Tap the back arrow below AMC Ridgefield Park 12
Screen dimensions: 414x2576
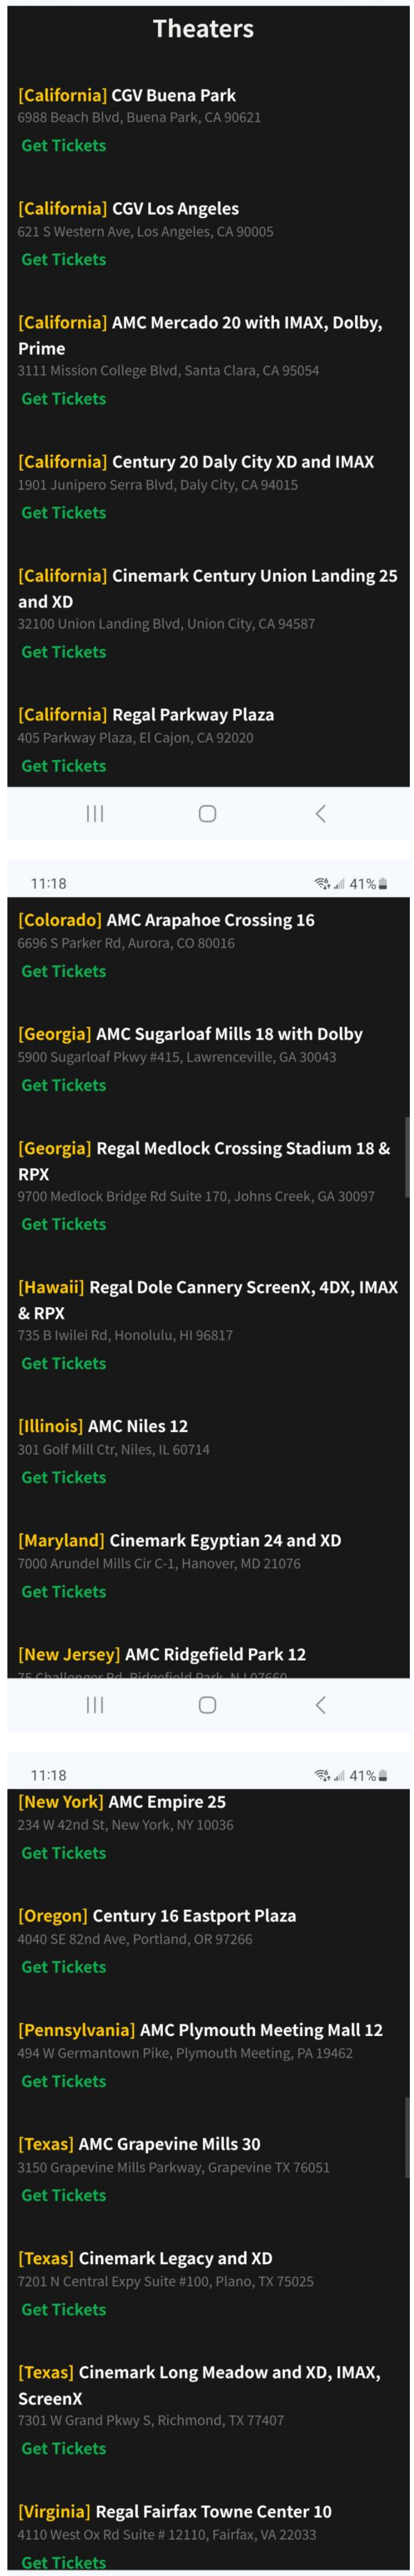point(320,1704)
